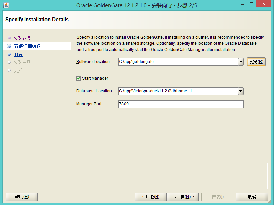
Task: Select the 安装详细资料 step in sidebar
Action: click(x=27, y=46)
